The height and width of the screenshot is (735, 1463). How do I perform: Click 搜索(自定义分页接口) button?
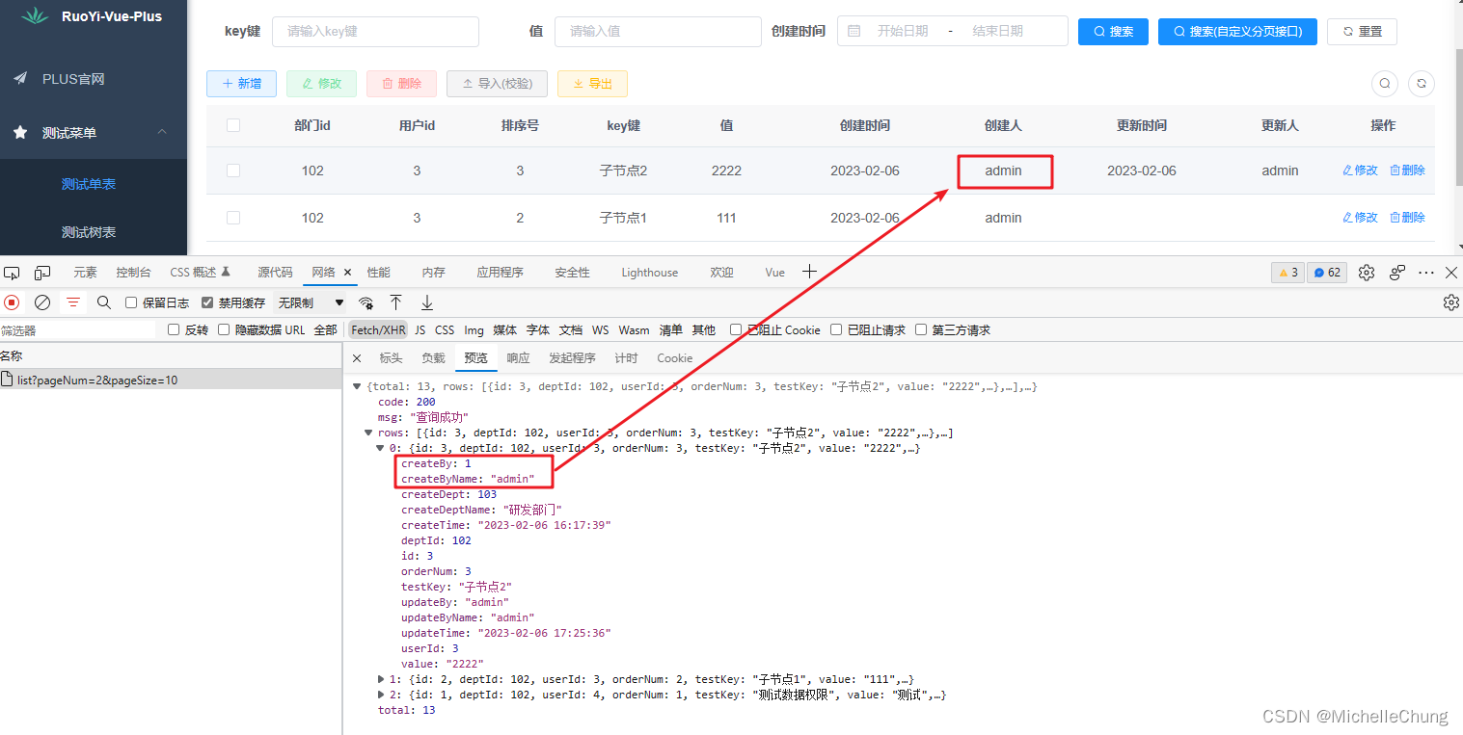1237,31
